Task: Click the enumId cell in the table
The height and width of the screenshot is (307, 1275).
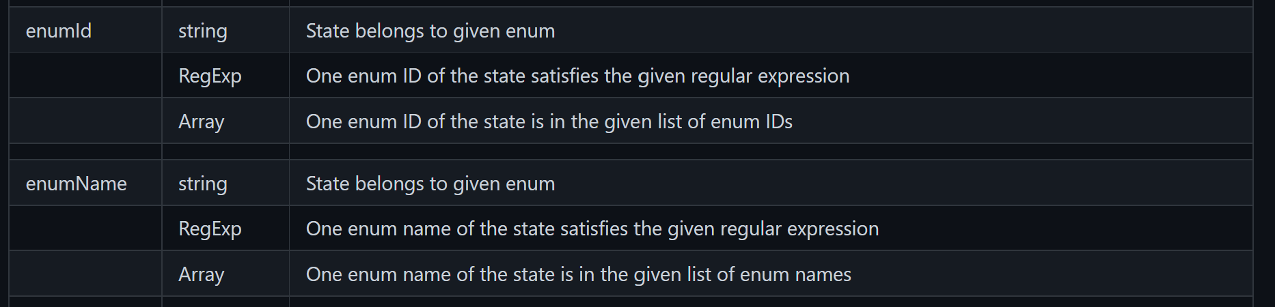Action: click(59, 31)
